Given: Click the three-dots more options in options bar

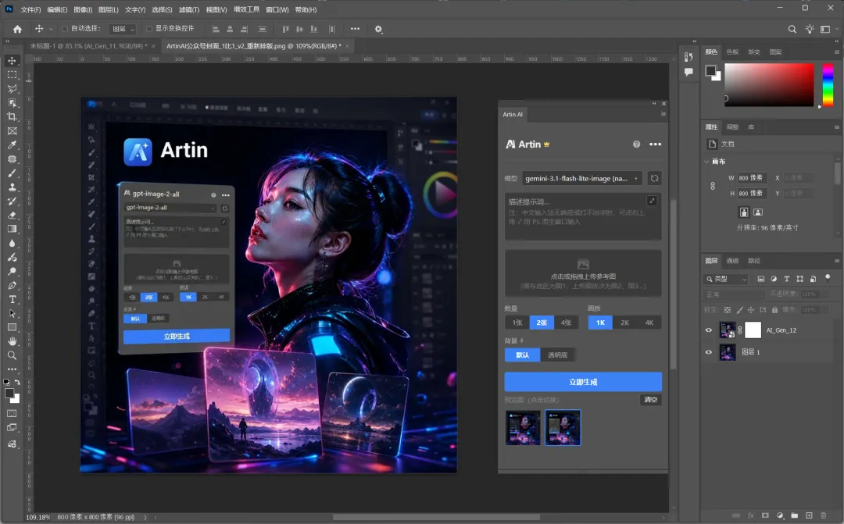Looking at the screenshot, I should [355, 29].
